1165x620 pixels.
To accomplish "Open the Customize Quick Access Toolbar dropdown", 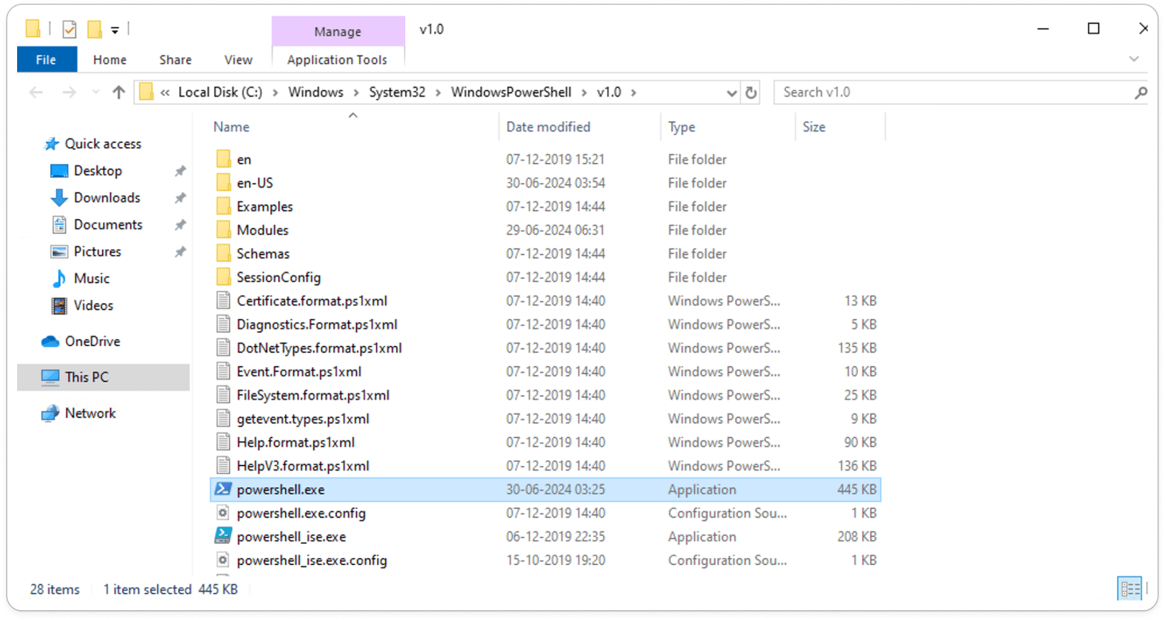I will (x=115, y=30).
